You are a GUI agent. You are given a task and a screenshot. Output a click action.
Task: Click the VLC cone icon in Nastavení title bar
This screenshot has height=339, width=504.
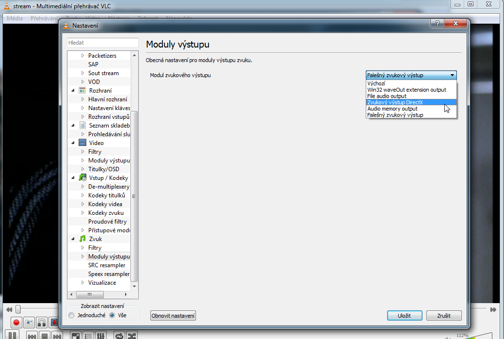pos(66,26)
